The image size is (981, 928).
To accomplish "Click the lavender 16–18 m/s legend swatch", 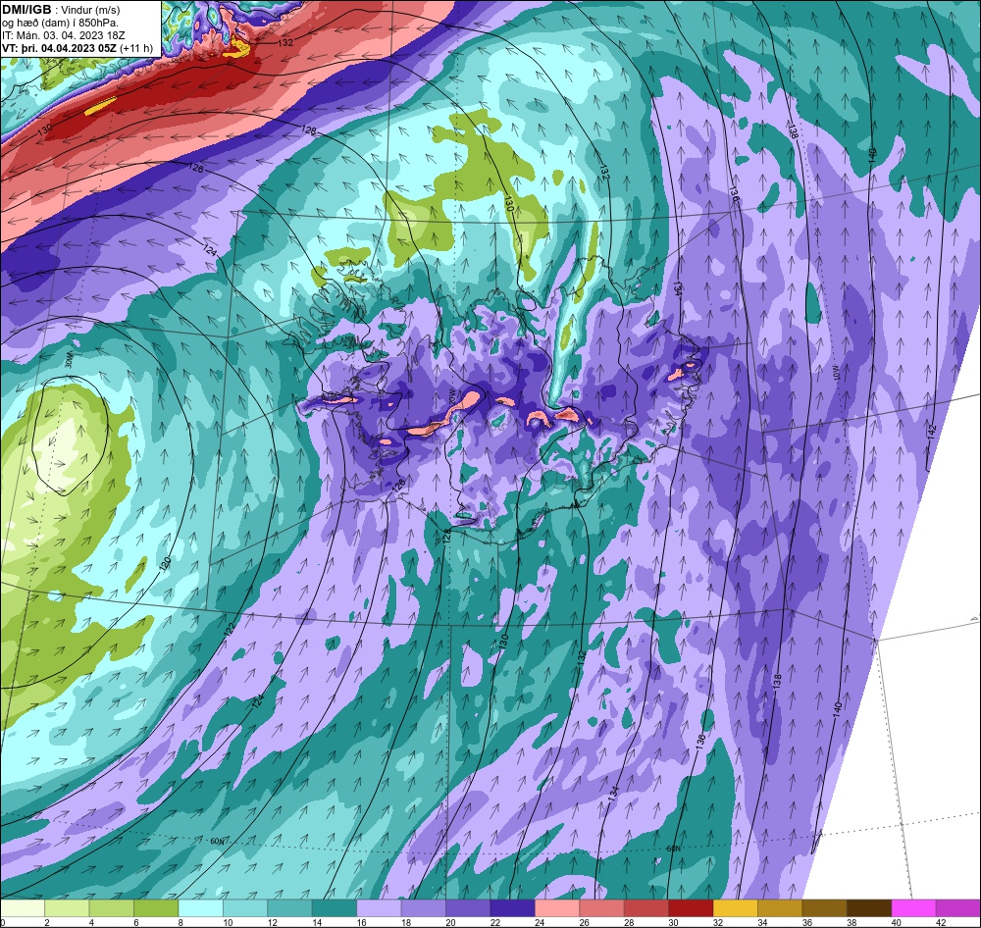I will (379, 908).
